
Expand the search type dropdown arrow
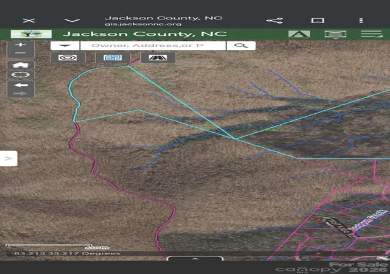[65, 46]
